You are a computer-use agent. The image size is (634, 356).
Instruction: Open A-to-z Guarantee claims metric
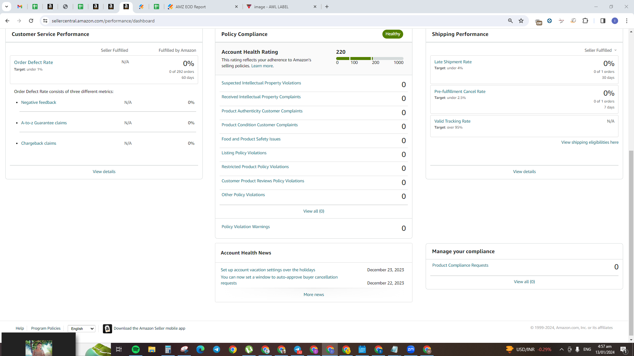pyautogui.click(x=44, y=123)
